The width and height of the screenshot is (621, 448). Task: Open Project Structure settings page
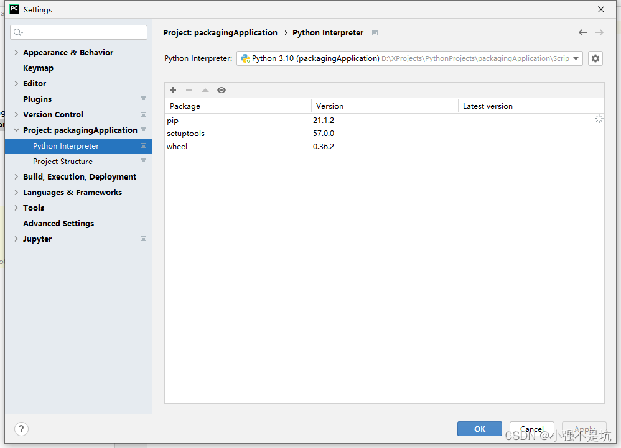[63, 162]
